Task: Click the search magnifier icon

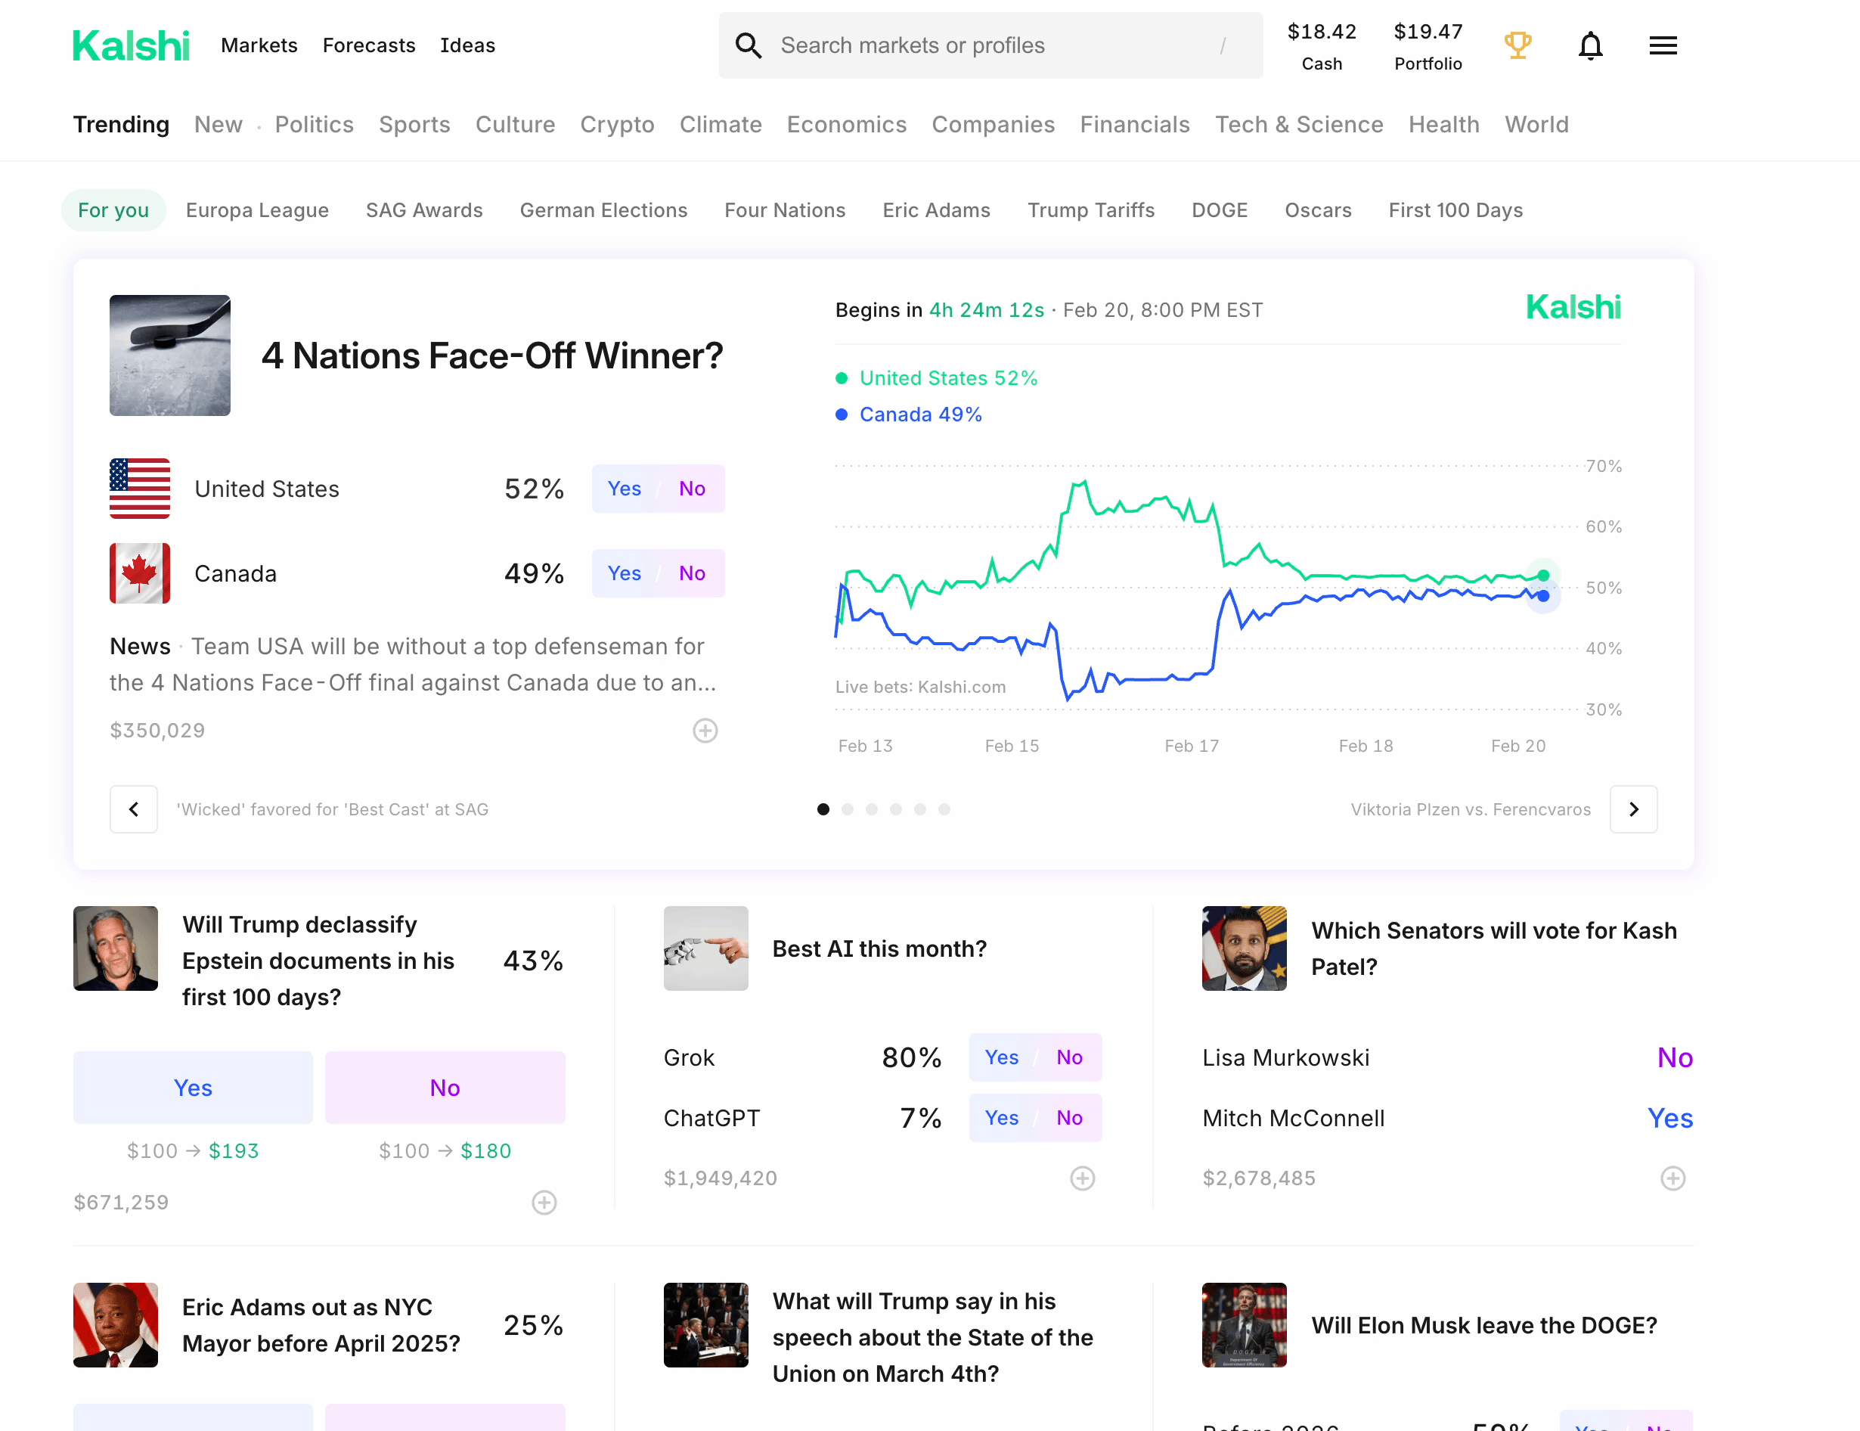Action: tap(749, 45)
